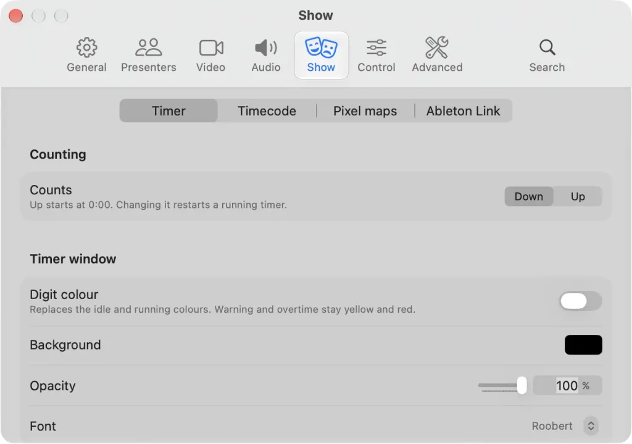The height and width of the screenshot is (444, 632).
Task: Switch to the Timecode tab
Action: (x=267, y=111)
